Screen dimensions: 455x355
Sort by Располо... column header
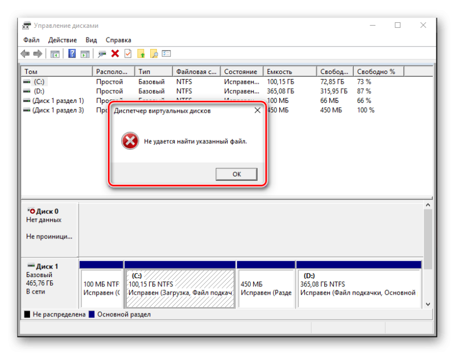(x=113, y=72)
